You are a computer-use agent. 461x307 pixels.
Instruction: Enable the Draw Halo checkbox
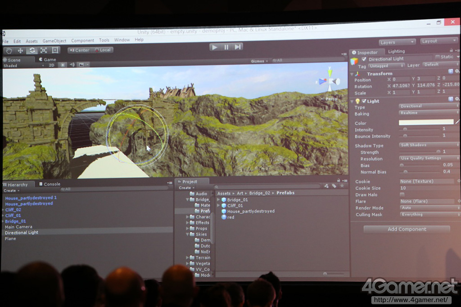click(402, 195)
